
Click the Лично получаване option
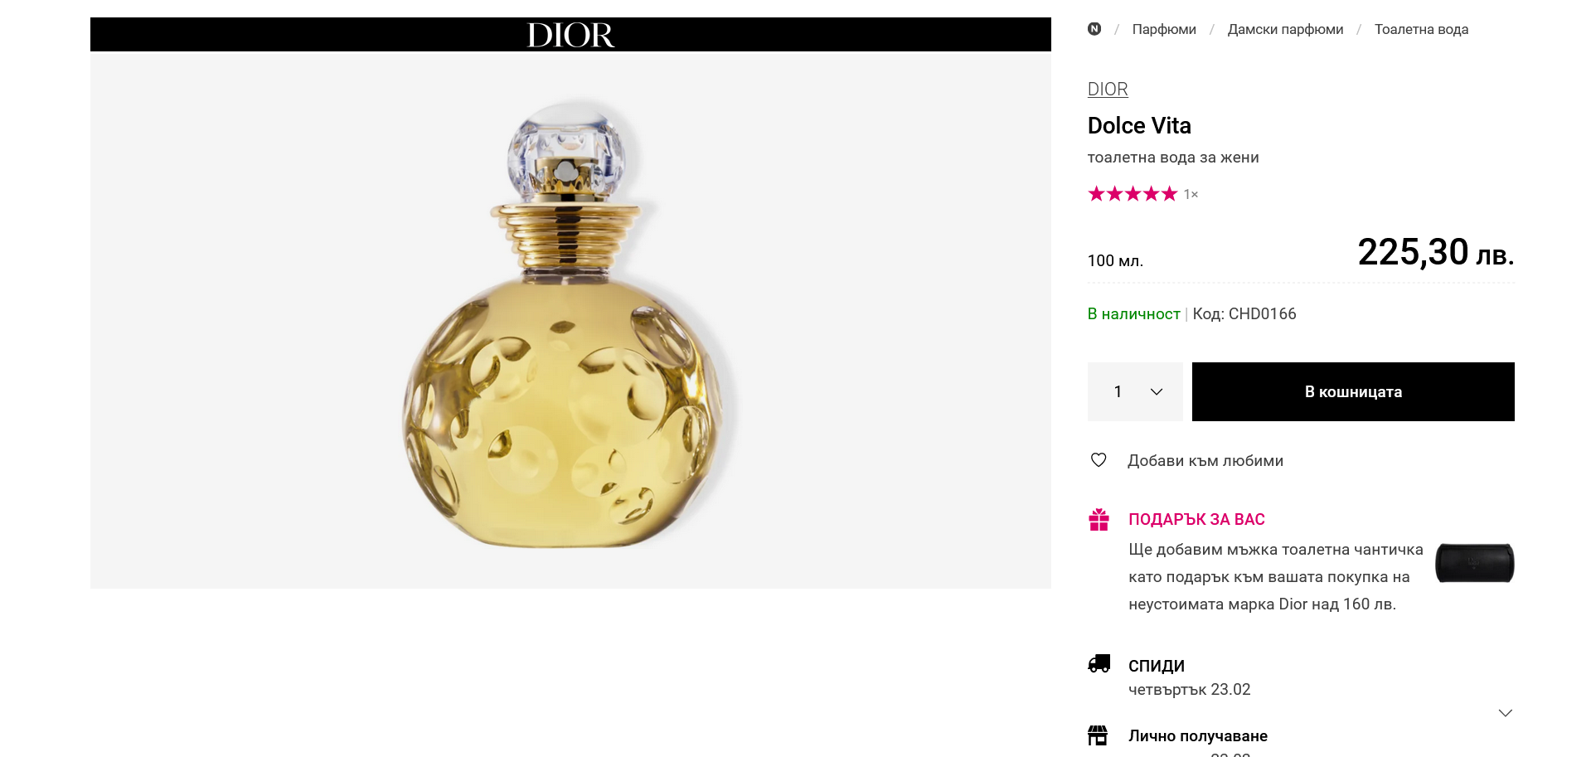(x=1197, y=736)
